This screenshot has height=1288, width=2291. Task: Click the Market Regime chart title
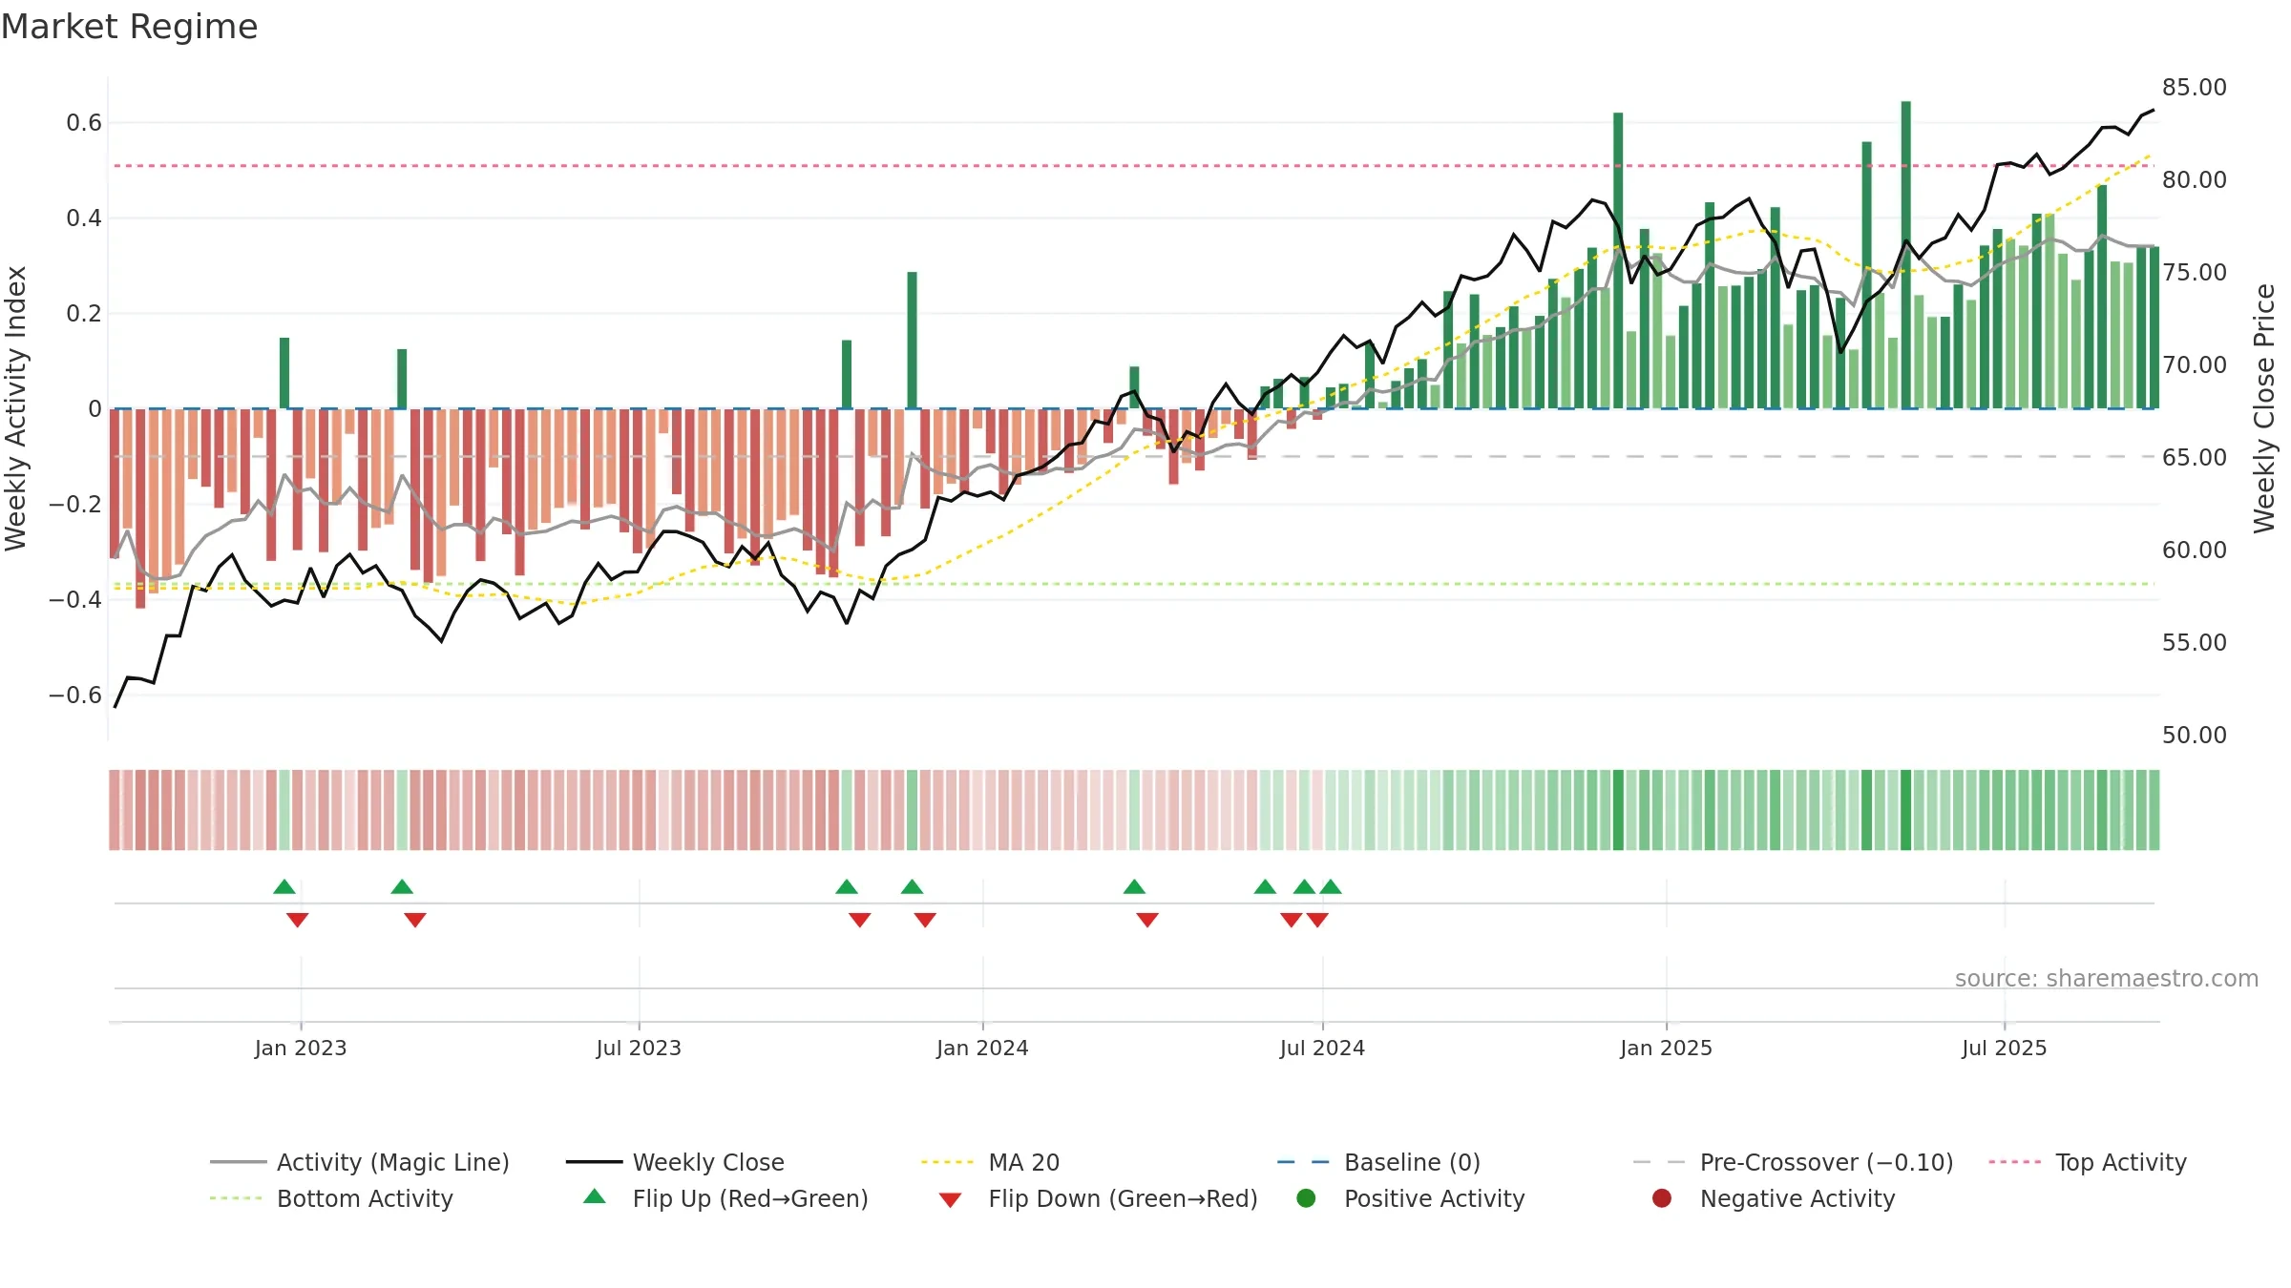(129, 27)
